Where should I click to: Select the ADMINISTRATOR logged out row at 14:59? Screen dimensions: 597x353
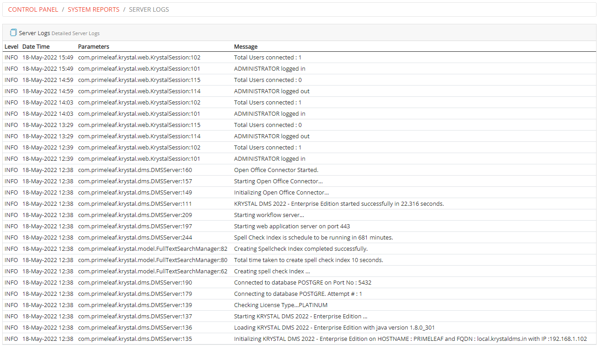271,91
